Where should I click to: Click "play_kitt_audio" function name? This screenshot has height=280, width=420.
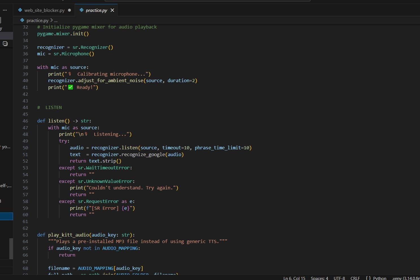coord(69,235)
